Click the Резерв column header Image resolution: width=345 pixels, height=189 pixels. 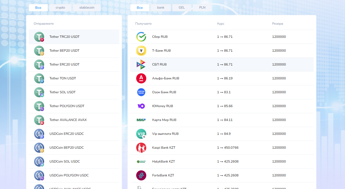click(277, 24)
